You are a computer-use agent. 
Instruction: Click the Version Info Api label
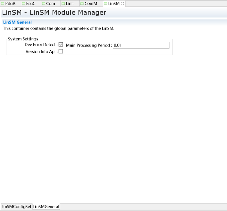point(41,51)
